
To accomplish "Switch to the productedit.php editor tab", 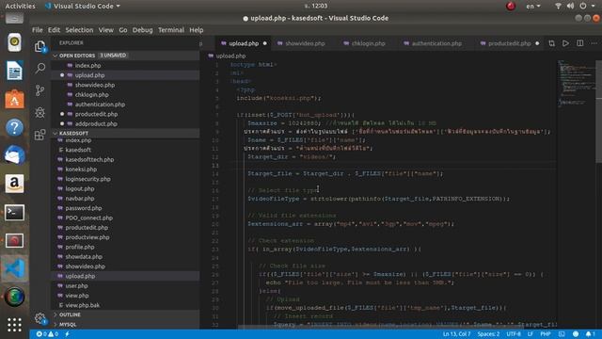I will (510, 43).
